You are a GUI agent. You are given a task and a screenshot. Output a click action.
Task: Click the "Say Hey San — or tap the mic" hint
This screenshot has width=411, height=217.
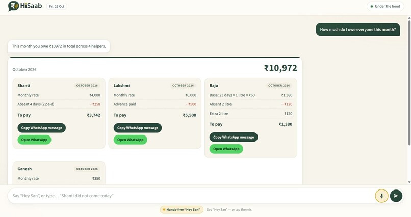pos(229,210)
